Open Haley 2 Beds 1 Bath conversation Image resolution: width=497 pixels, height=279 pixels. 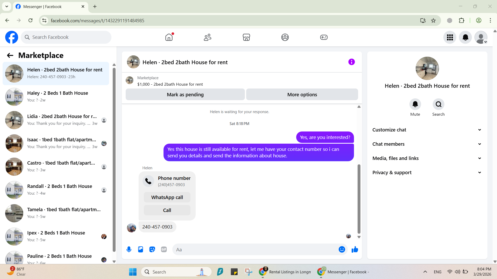click(56, 97)
